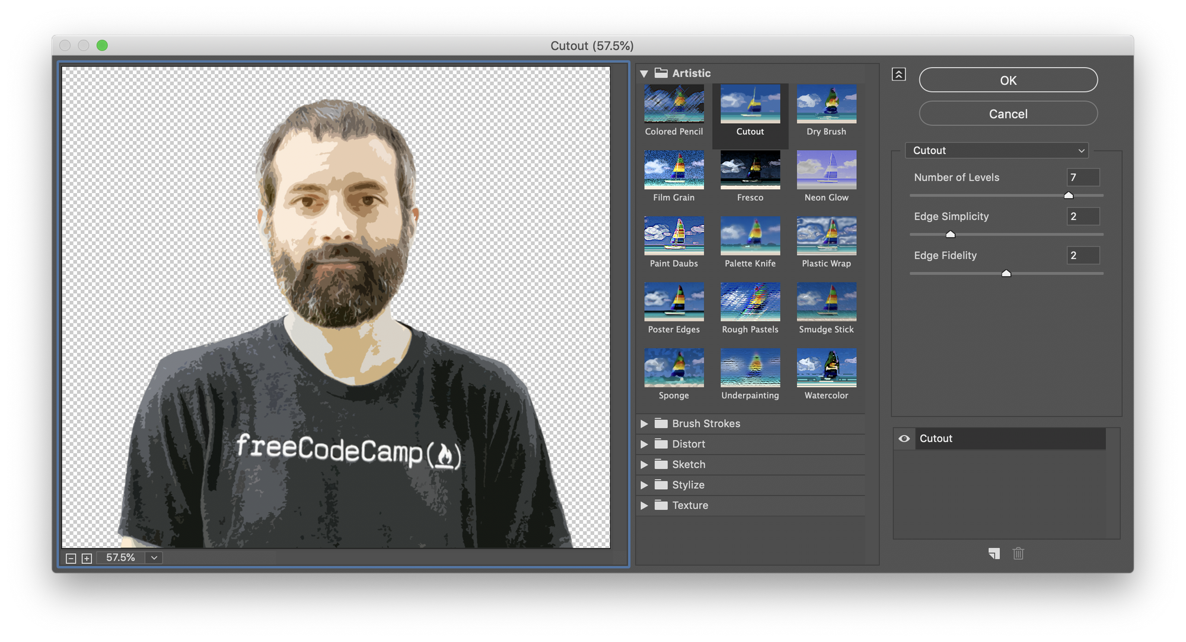Viewport: 1186px width, 642px height.
Task: Click the Sketch folder icon
Action: point(661,464)
